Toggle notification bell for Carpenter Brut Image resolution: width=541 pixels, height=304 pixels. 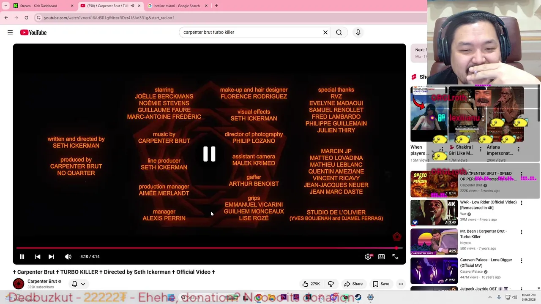(79, 284)
